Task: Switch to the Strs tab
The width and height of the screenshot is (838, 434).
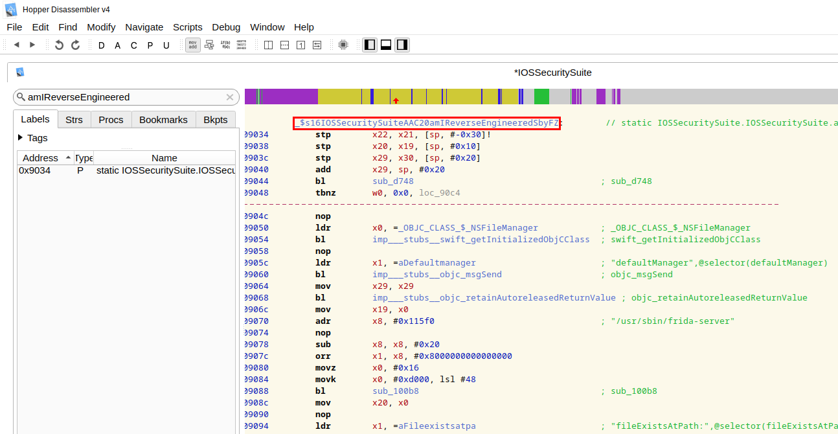Action: click(74, 119)
